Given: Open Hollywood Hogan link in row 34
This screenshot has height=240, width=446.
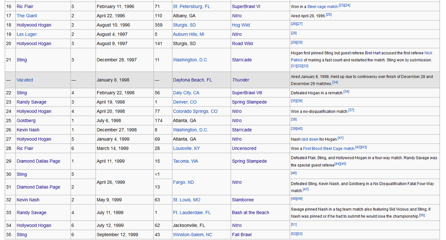Looking at the screenshot, I should coord(34,225).
